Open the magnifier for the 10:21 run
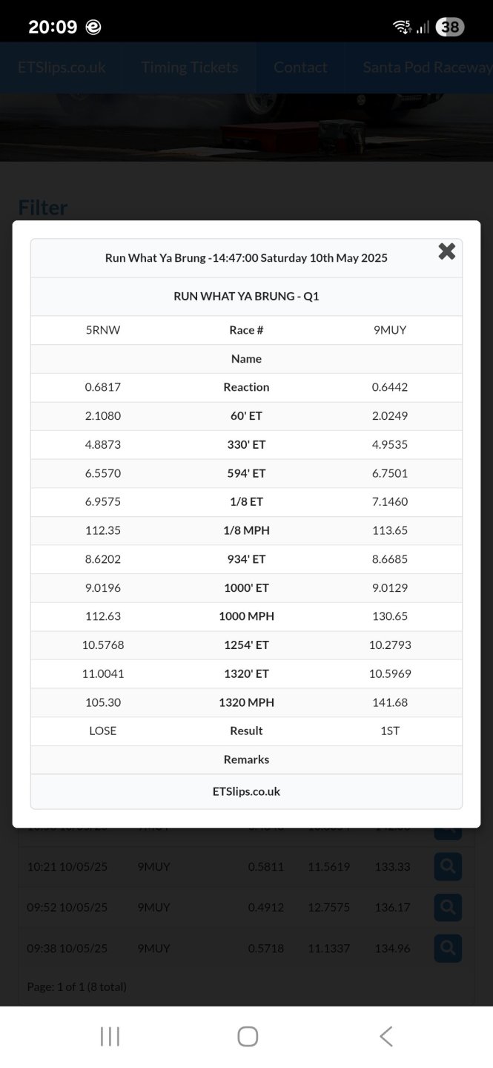493x1068 pixels. click(x=447, y=866)
